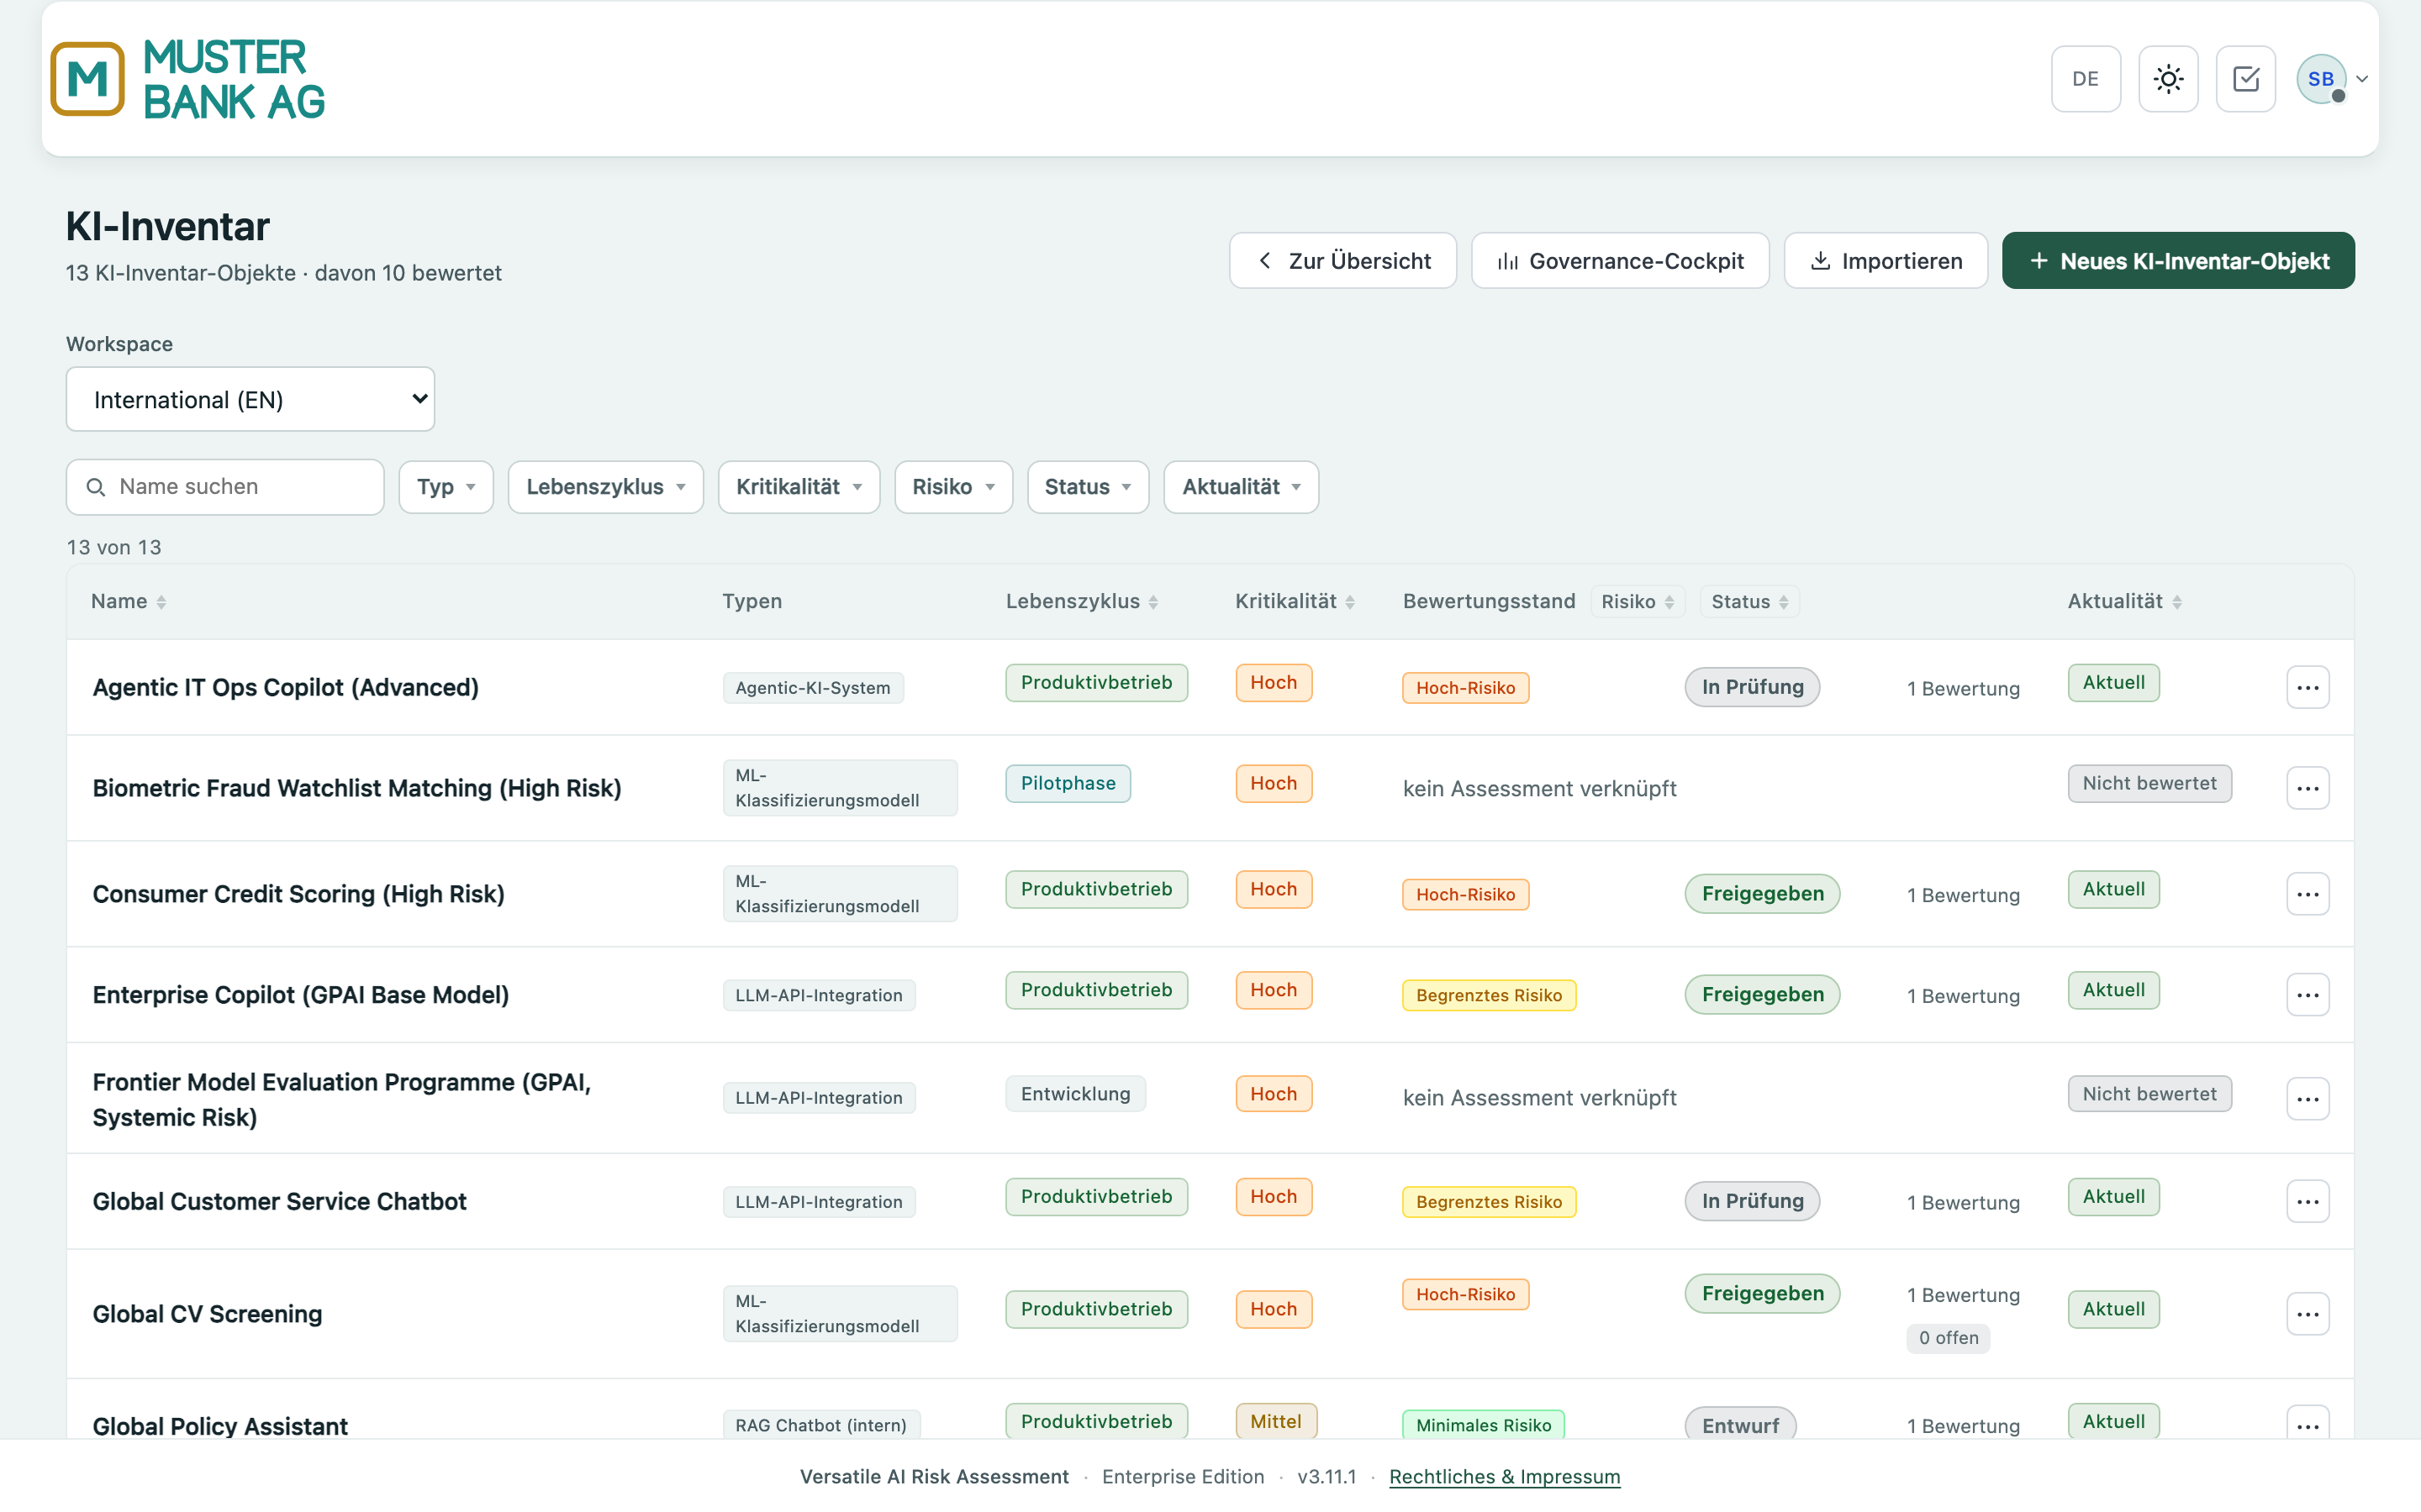Open Enterprise Copilot (GPAI Base Model) entry
This screenshot has height=1512, width=2421.
coord(300,995)
